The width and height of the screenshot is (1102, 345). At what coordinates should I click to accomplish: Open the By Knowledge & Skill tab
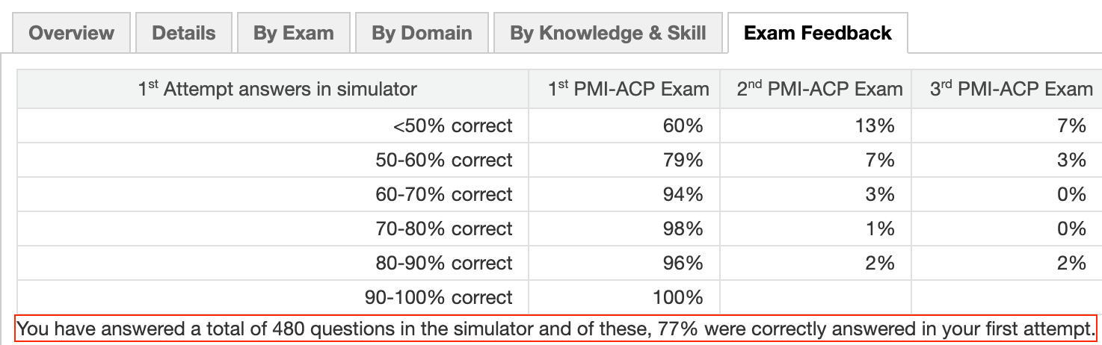click(608, 33)
